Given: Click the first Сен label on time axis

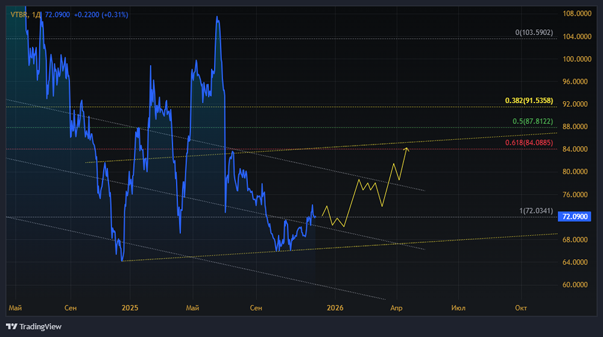Looking at the screenshot, I should (x=71, y=308).
